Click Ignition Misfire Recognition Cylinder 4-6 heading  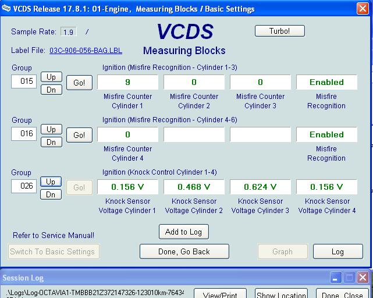pos(169,120)
